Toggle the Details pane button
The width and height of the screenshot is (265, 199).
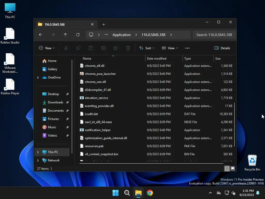pos(222,48)
